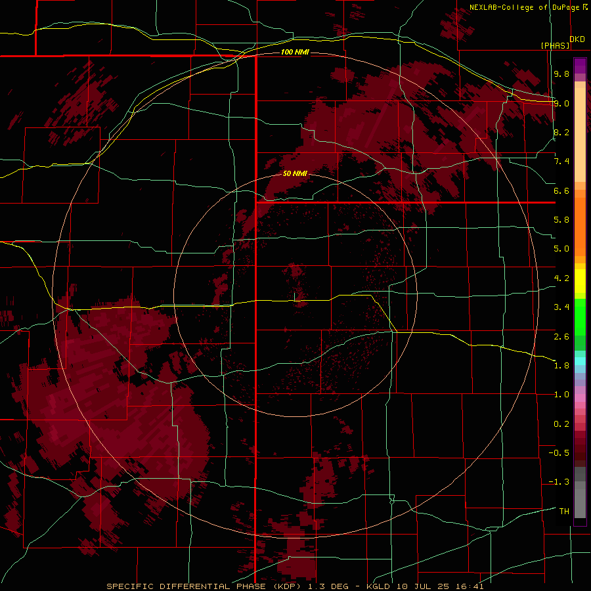Click the 5.0 legend value

(x=561, y=249)
